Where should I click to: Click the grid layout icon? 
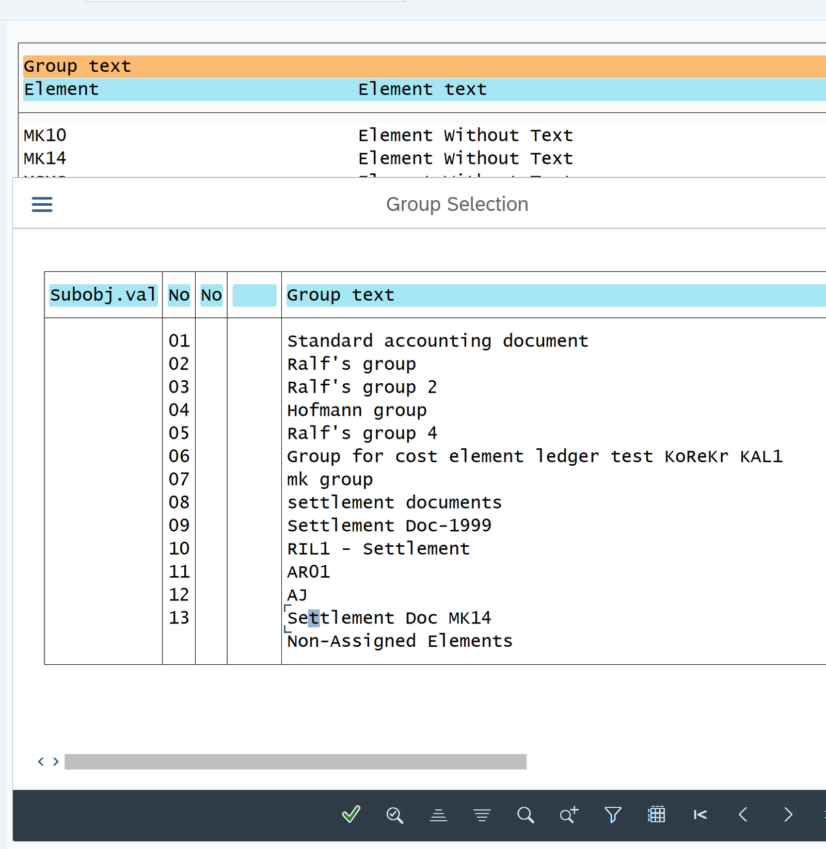(x=656, y=815)
